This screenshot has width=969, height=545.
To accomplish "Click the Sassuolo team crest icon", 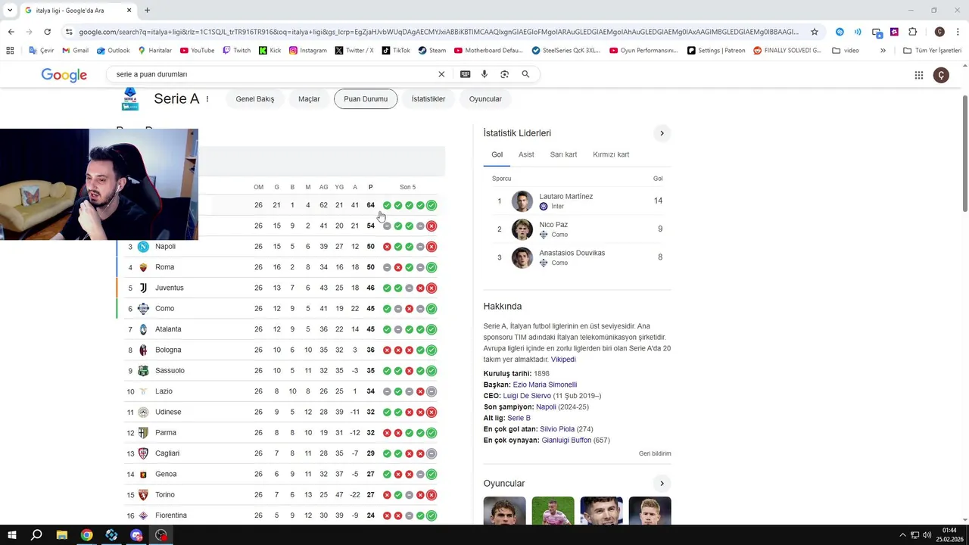I will [143, 371].
